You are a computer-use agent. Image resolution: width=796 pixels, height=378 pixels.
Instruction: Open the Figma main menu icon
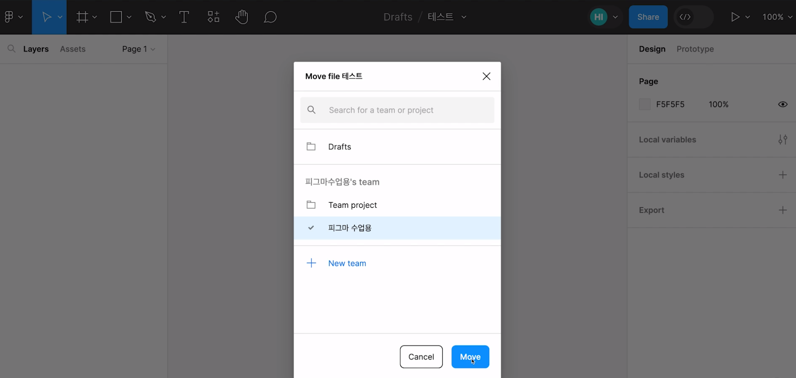(x=9, y=17)
